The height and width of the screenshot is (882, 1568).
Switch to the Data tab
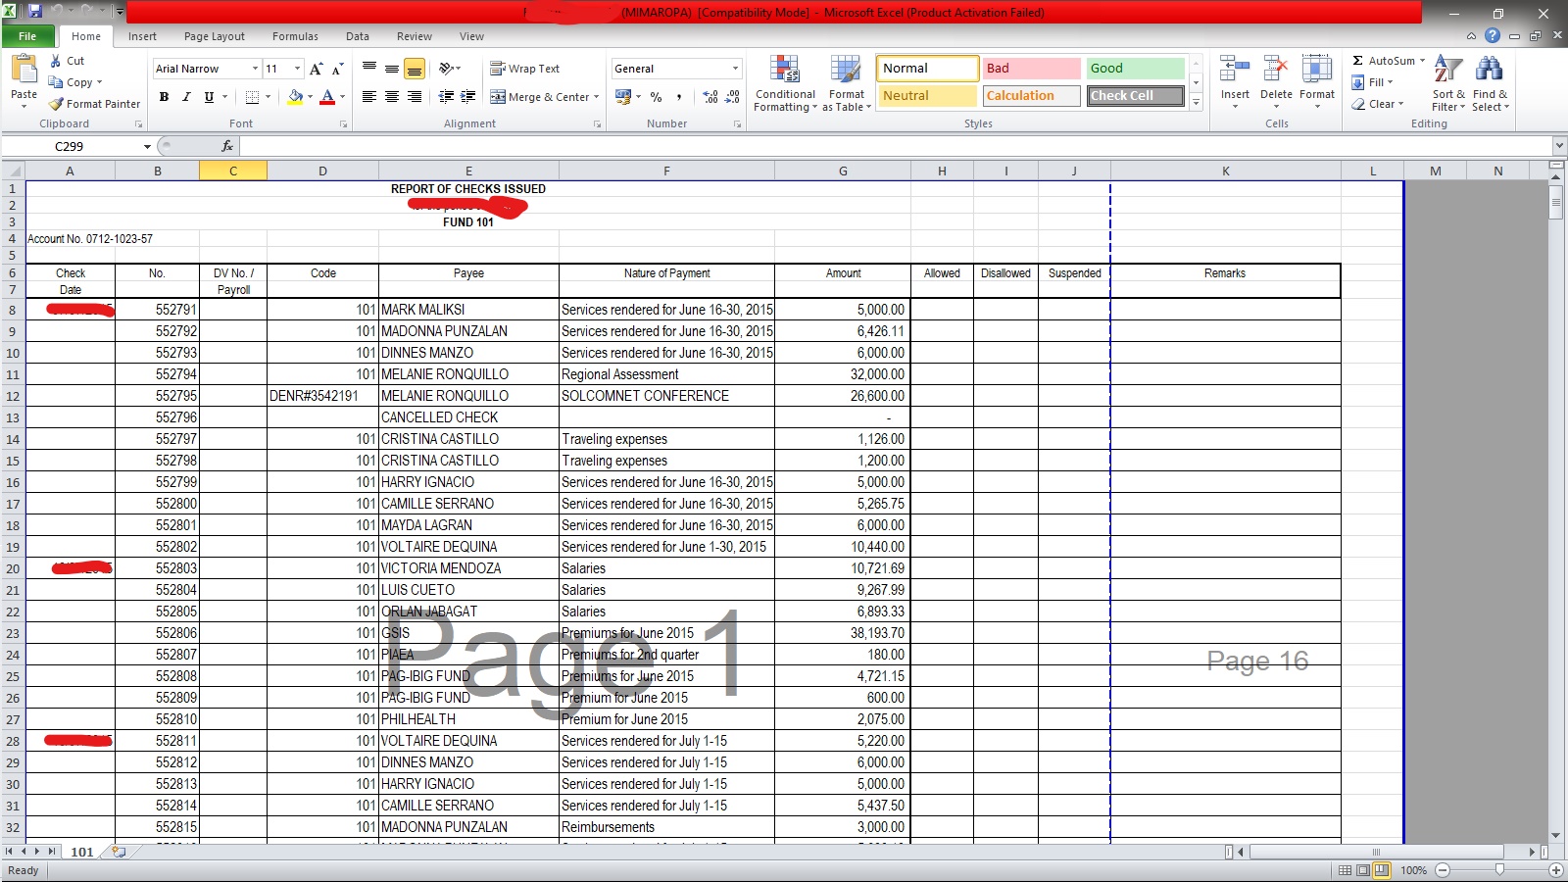tap(358, 36)
